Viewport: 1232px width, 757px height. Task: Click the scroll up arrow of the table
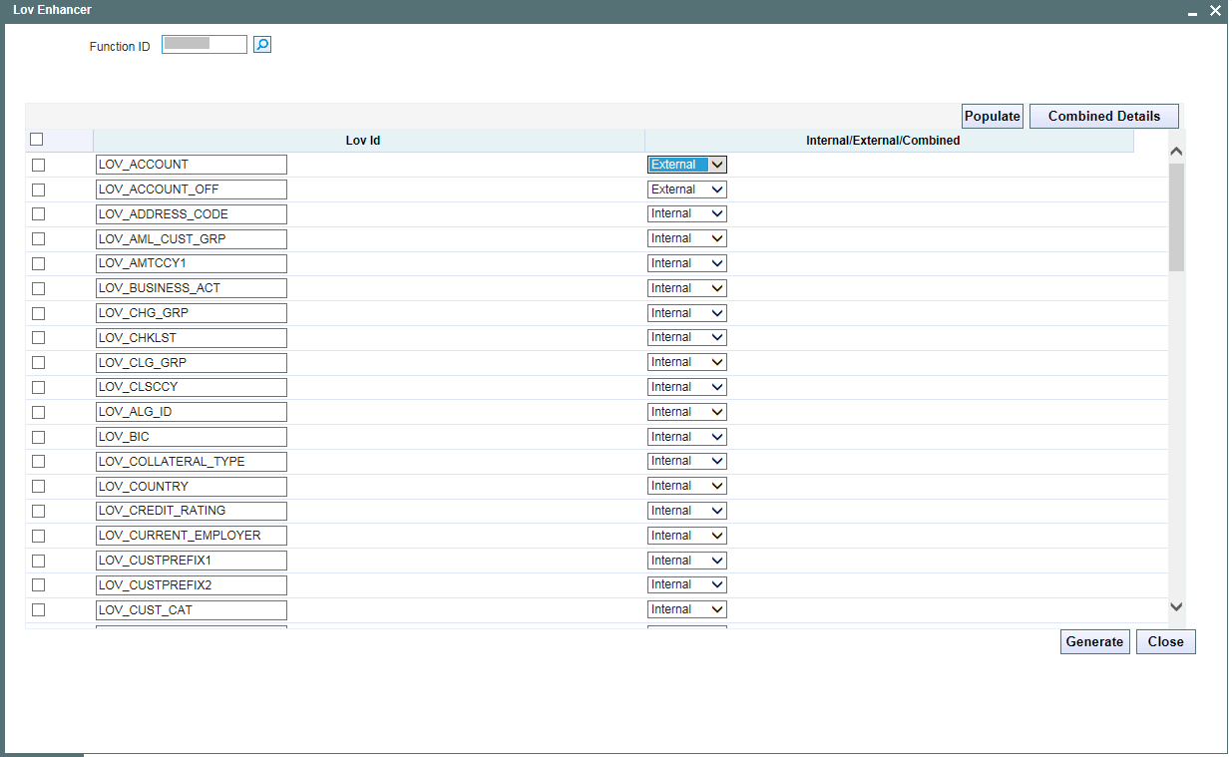(x=1176, y=152)
